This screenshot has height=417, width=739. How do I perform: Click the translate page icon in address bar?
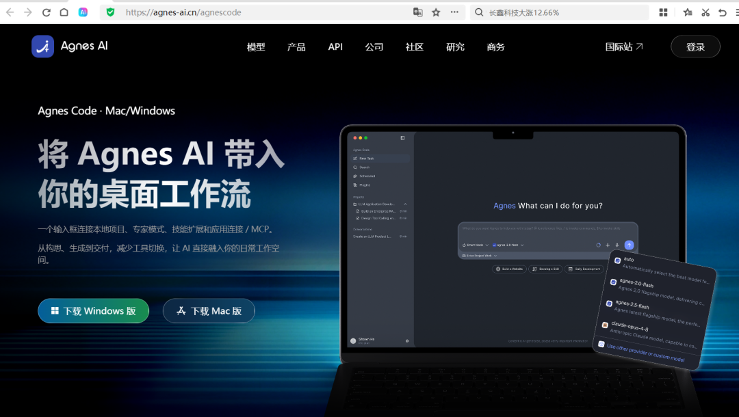click(x=417, y=12)
